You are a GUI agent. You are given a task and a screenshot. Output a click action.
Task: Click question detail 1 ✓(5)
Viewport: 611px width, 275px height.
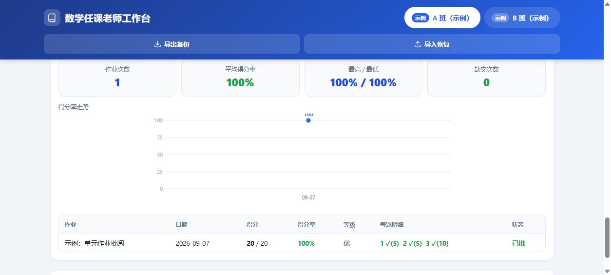pyautogui.click(x=390, y=243)
